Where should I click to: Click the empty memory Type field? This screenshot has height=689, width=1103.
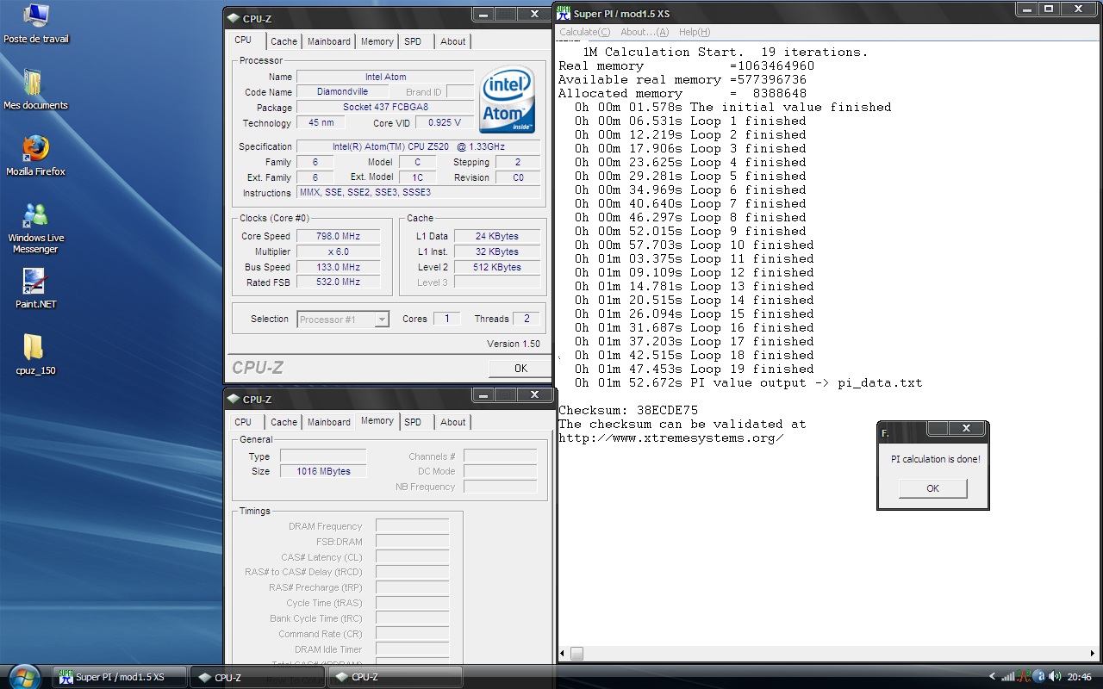click(323, 456)
